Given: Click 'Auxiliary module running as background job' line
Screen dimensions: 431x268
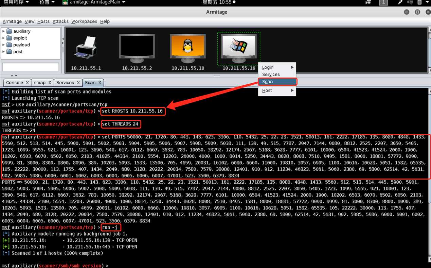Looking at the screenshot, I should point(65,234).
